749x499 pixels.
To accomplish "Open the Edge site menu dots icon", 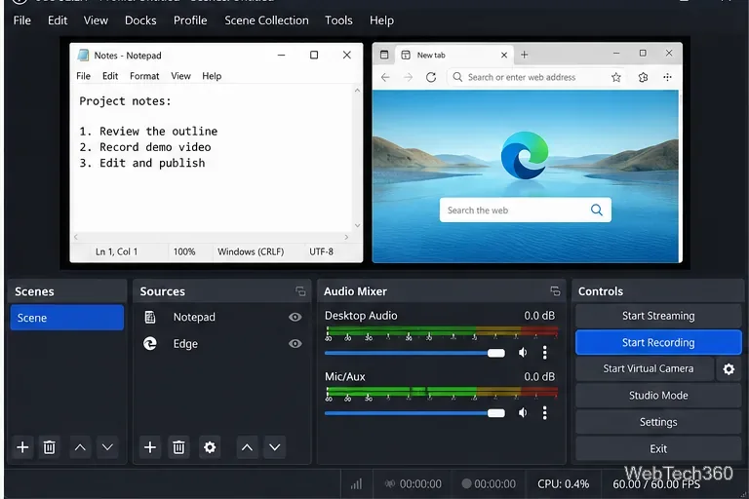I will coord(667,77).
